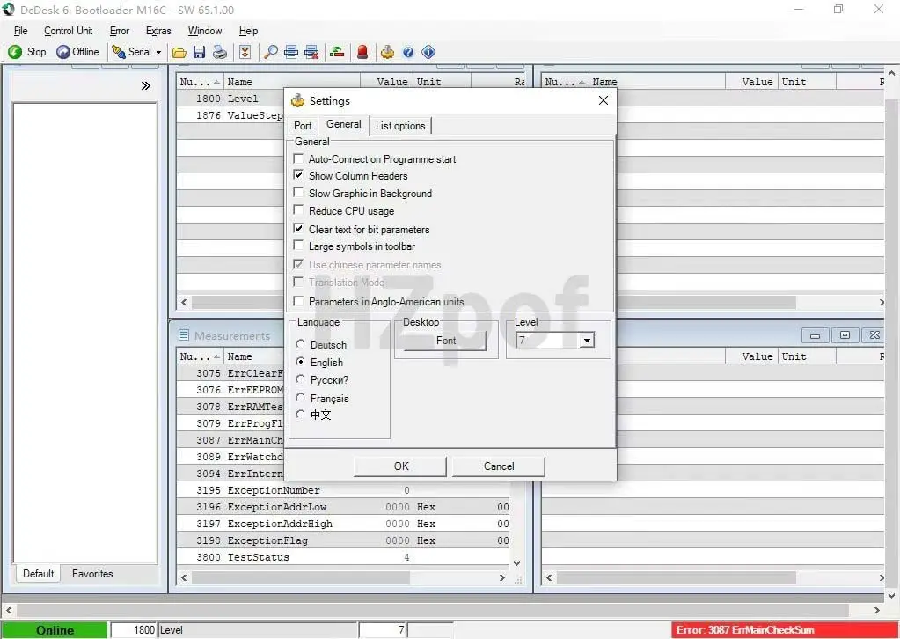Screen dimensions: 900x639
Task: Select the 3195 ExceptionNumber row
Action: coord(342,490)
